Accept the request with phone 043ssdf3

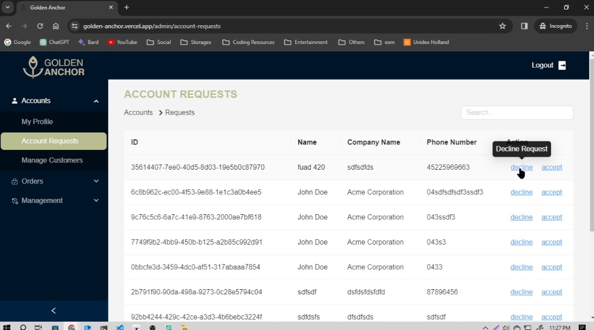coord(552,217)
